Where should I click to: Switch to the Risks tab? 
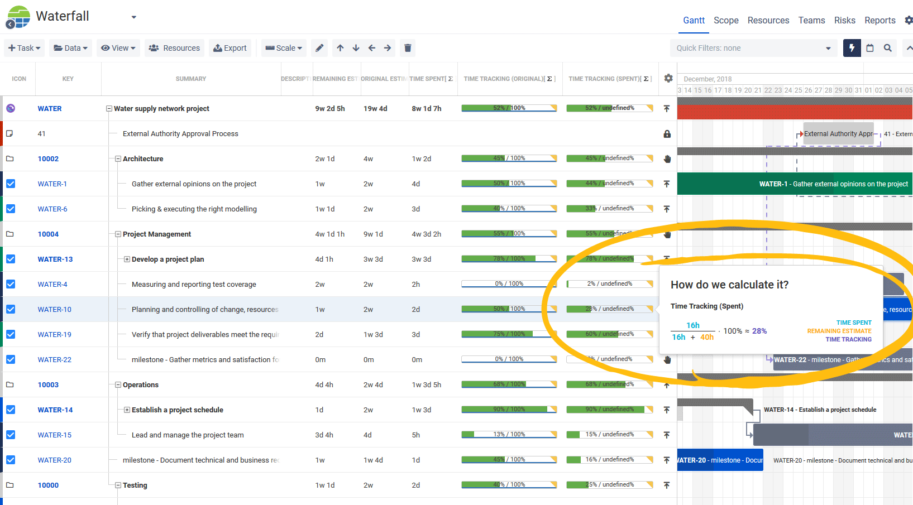844,20
